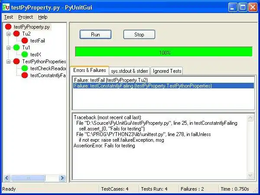Click 'Traceback (most recent call last):' line
This screenshot has height=195, width=260.
coord(108,117)
